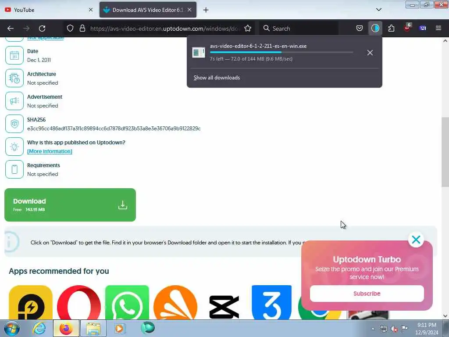
Task: Click the Dec 1, 2011 date text
Action: (x=39, y=60)
